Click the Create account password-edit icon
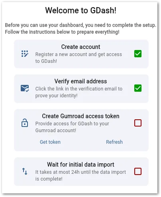161x197 pixels. pos(25,54)
